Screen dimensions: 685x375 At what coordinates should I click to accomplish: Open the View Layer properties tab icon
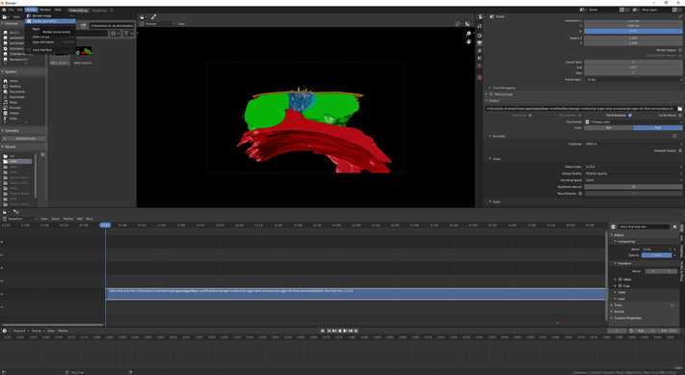point(480,51)
